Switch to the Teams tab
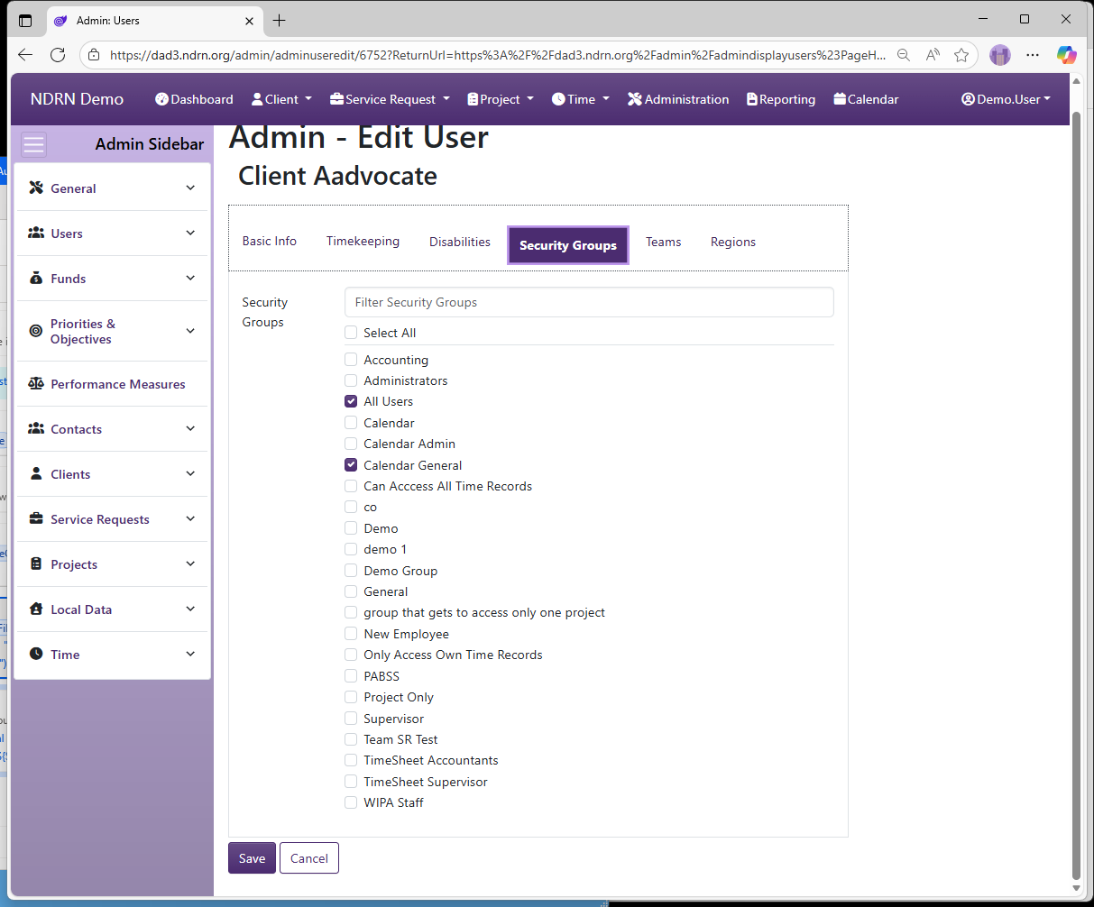This screenshot has width=1094, height=907. coord(664,242)
